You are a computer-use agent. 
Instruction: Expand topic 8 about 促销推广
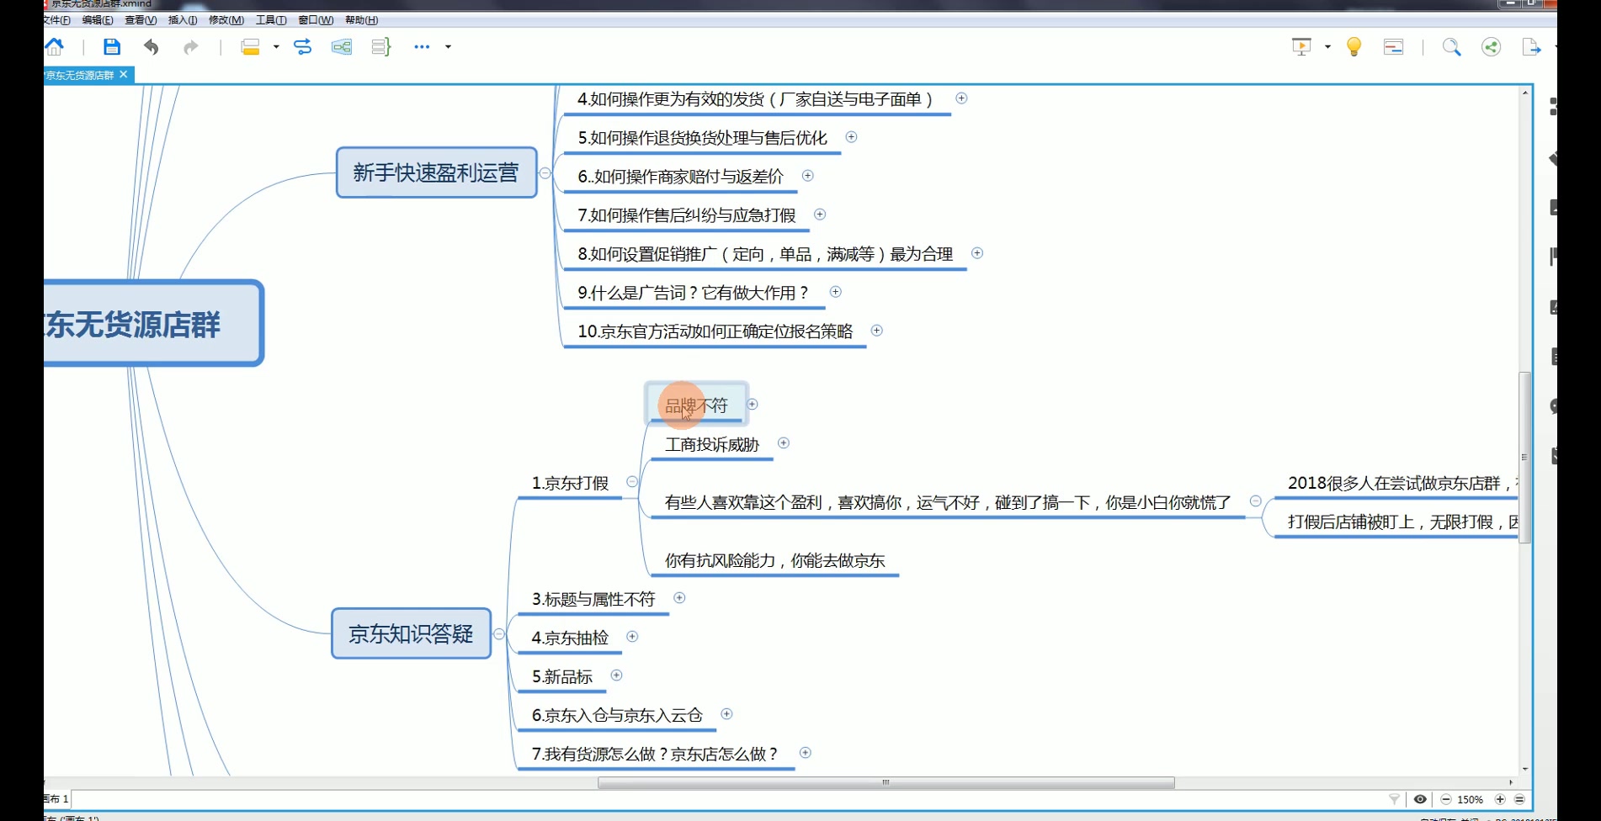coord(977,253)
